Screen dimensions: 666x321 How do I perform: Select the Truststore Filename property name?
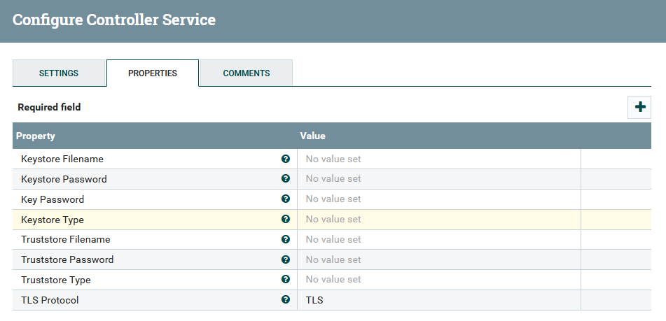pyautogui.click(x=65, y=240)
